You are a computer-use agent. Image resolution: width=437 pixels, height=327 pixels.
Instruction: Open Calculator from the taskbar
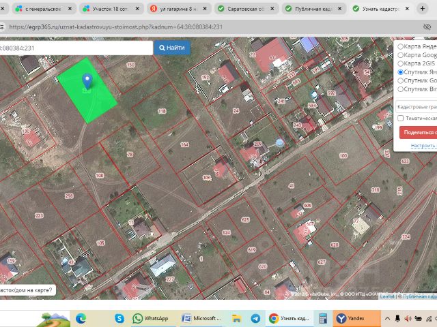[x=323, y=318]
